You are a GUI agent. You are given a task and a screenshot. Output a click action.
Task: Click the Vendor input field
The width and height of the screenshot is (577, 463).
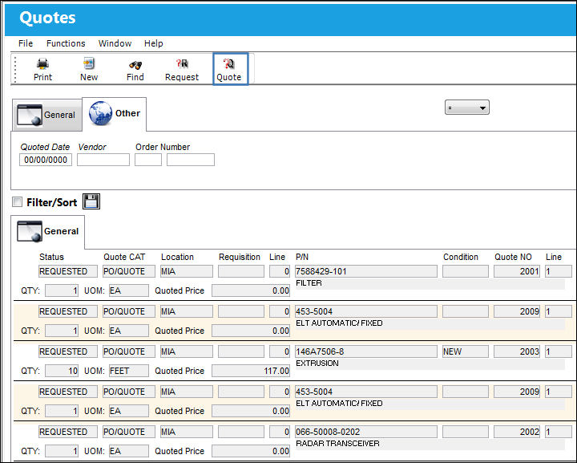(x=103, y=160)
